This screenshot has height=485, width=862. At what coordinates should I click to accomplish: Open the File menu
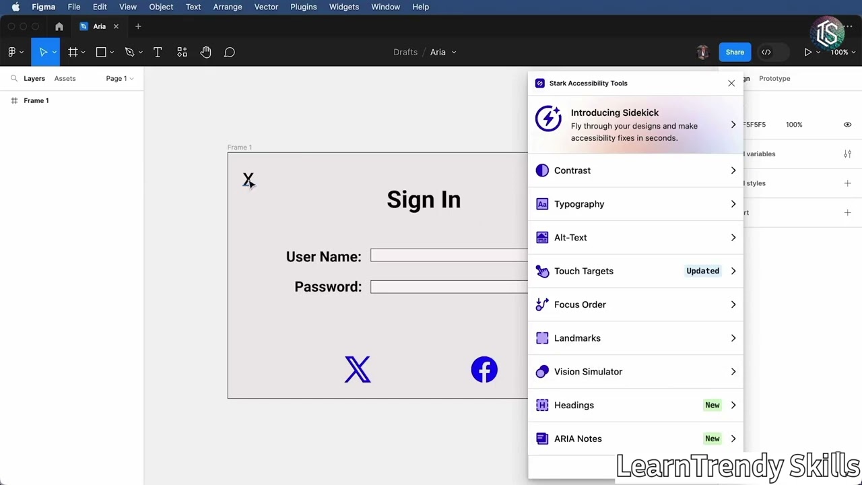tap(74, 7)
